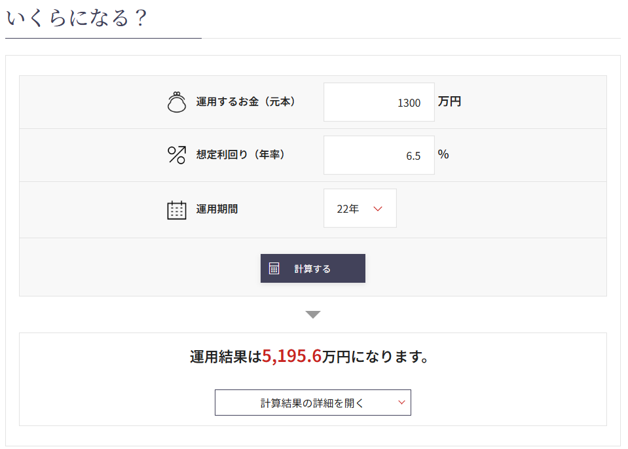The image size is (628, 449).
Task: Click the red 5,195.6 result amount
Action: tap(292, 357)
